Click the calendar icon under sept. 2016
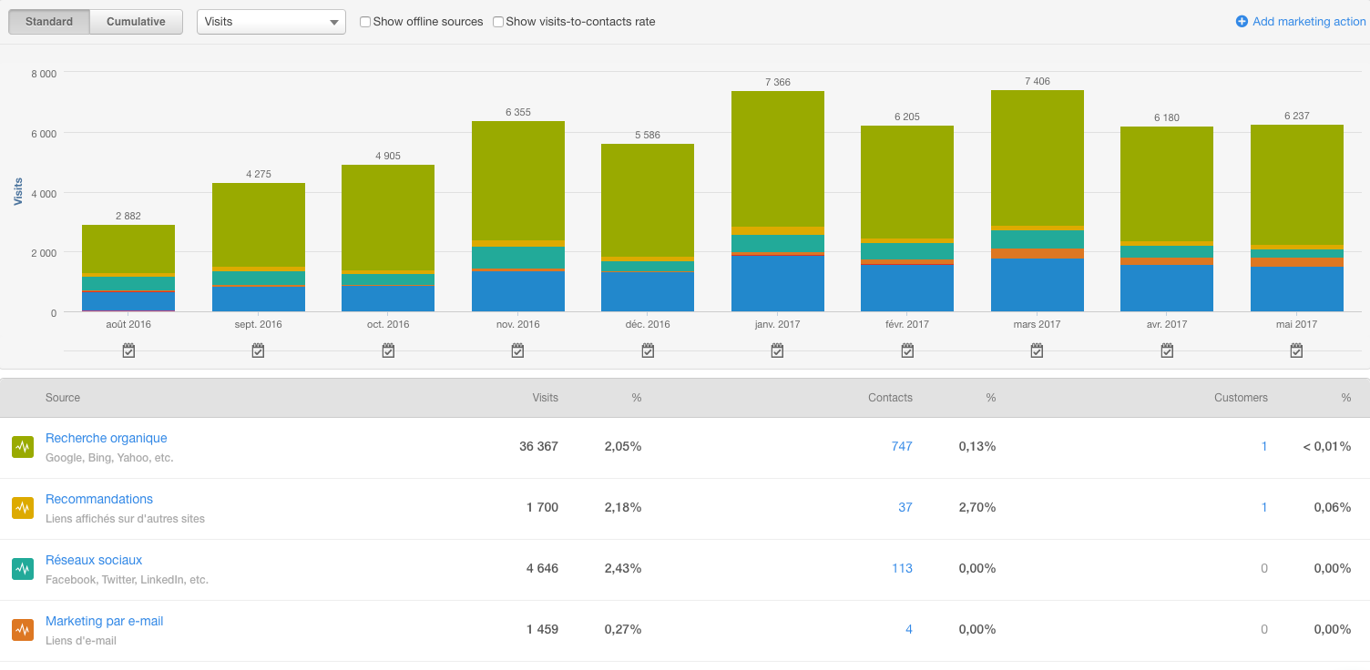The height and width of the screenshot is (670, 1370). [x=258, y=350]
